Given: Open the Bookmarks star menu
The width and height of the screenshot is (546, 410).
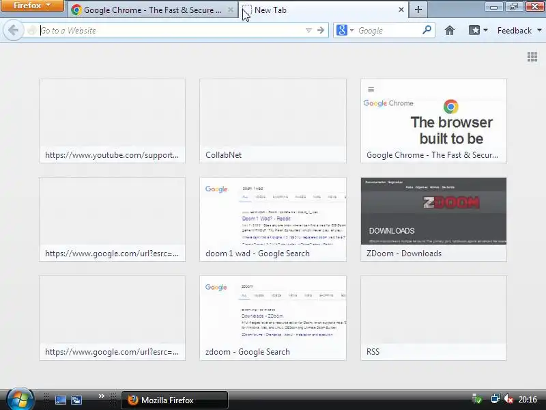Looking at the screenshot, I should (x=474, y=30).
